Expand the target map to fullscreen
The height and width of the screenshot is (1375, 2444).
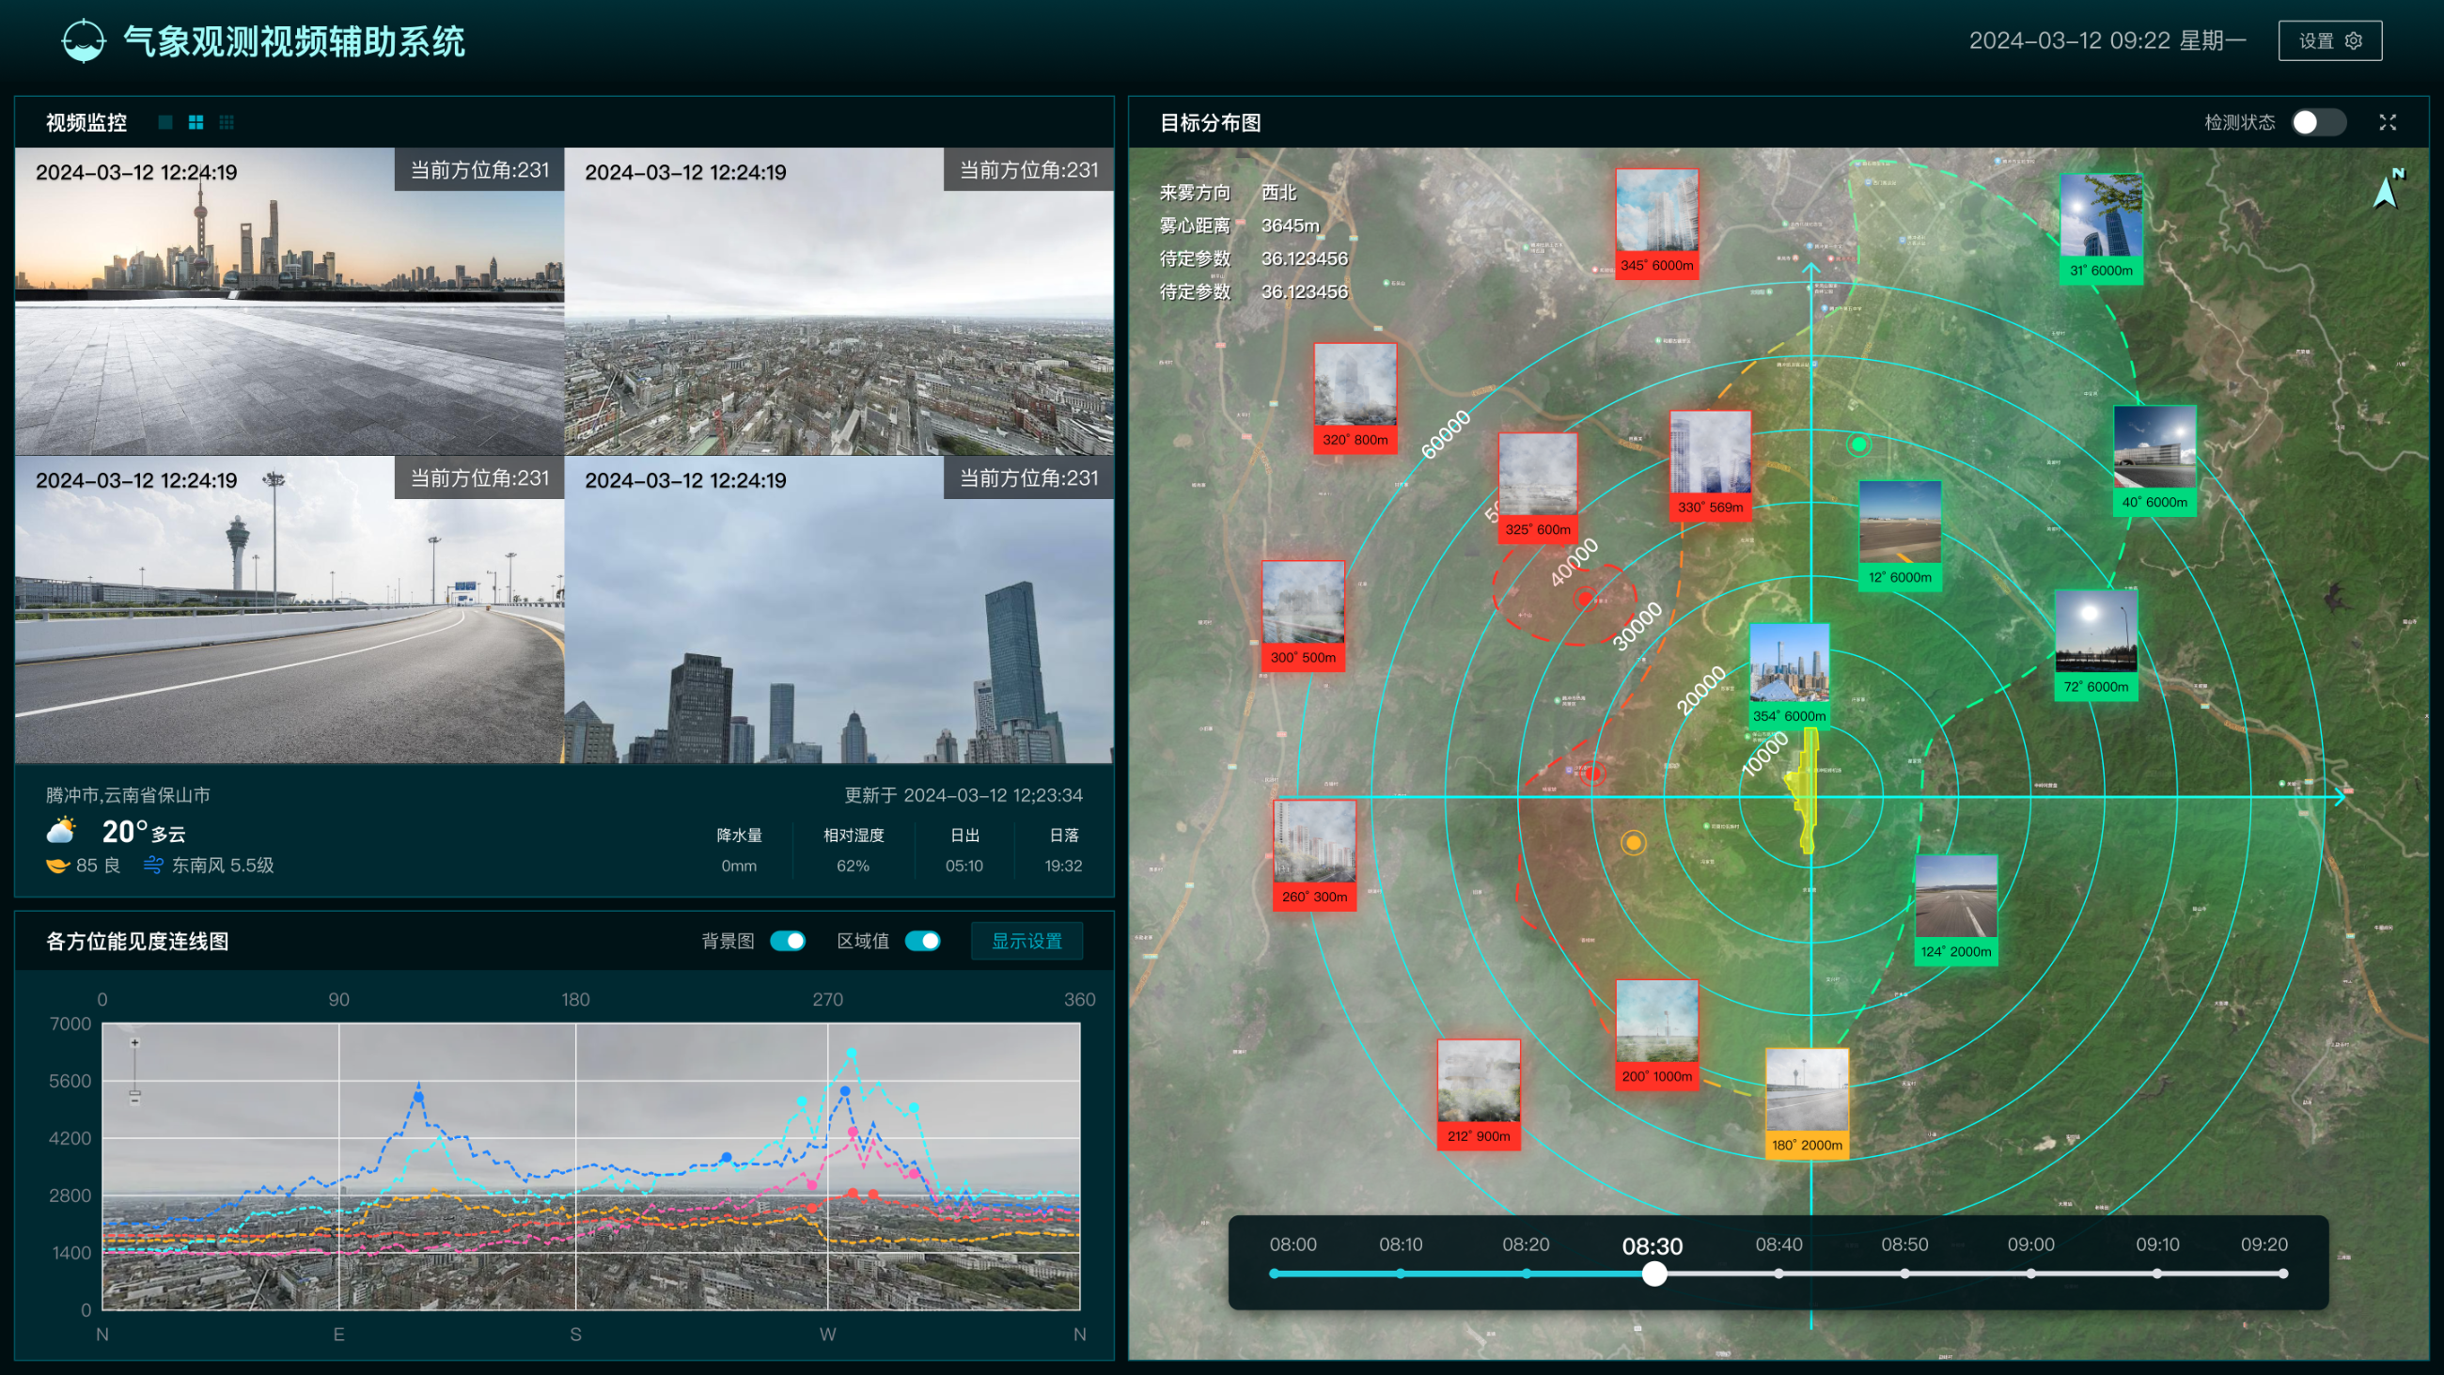pyautogui.click(x=2387, y=122)
